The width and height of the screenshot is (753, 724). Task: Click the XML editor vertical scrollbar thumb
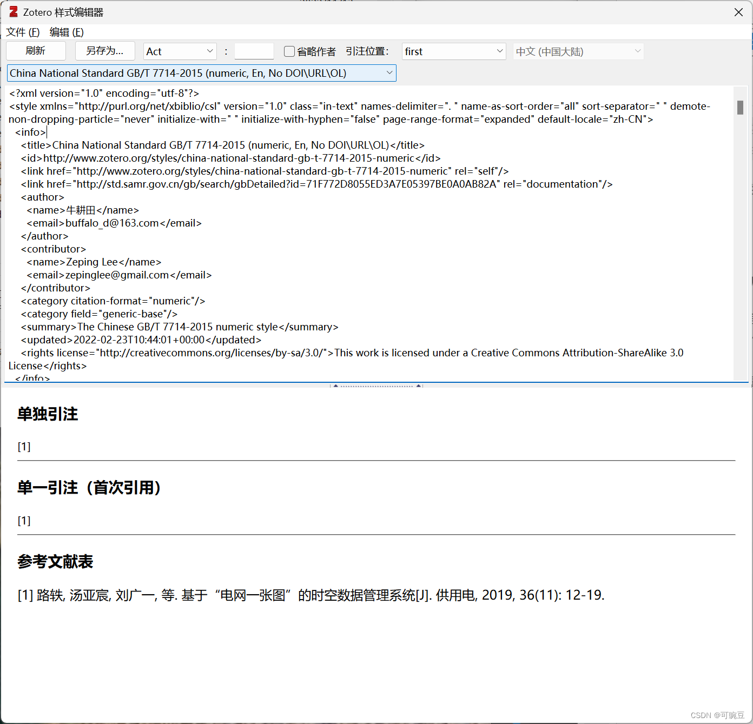[x=740, y=107]
